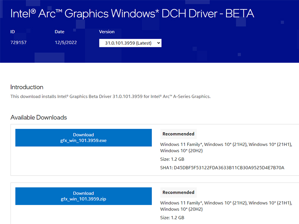The width and height of the screenshot is (299, 224).
Task: Download the gfx_win_101.3959.zip package
Action: pyautogui.click(x=83, y=196)
